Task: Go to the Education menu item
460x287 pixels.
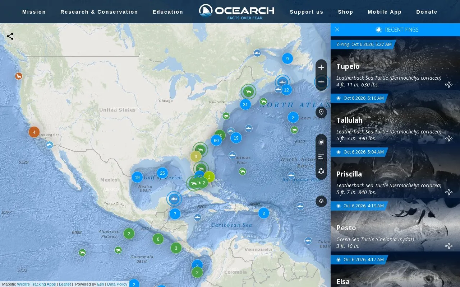Action: point(168,12)
